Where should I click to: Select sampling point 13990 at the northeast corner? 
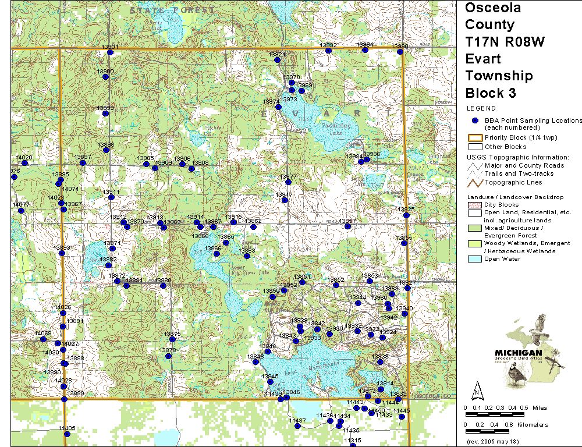click(400, 52)
